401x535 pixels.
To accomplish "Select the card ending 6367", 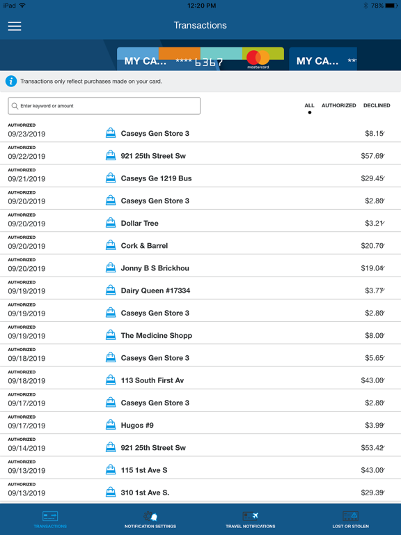I will [200, 59].
